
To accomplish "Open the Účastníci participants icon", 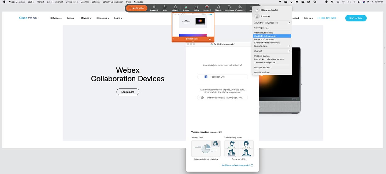I will click(x=218, y=7).
